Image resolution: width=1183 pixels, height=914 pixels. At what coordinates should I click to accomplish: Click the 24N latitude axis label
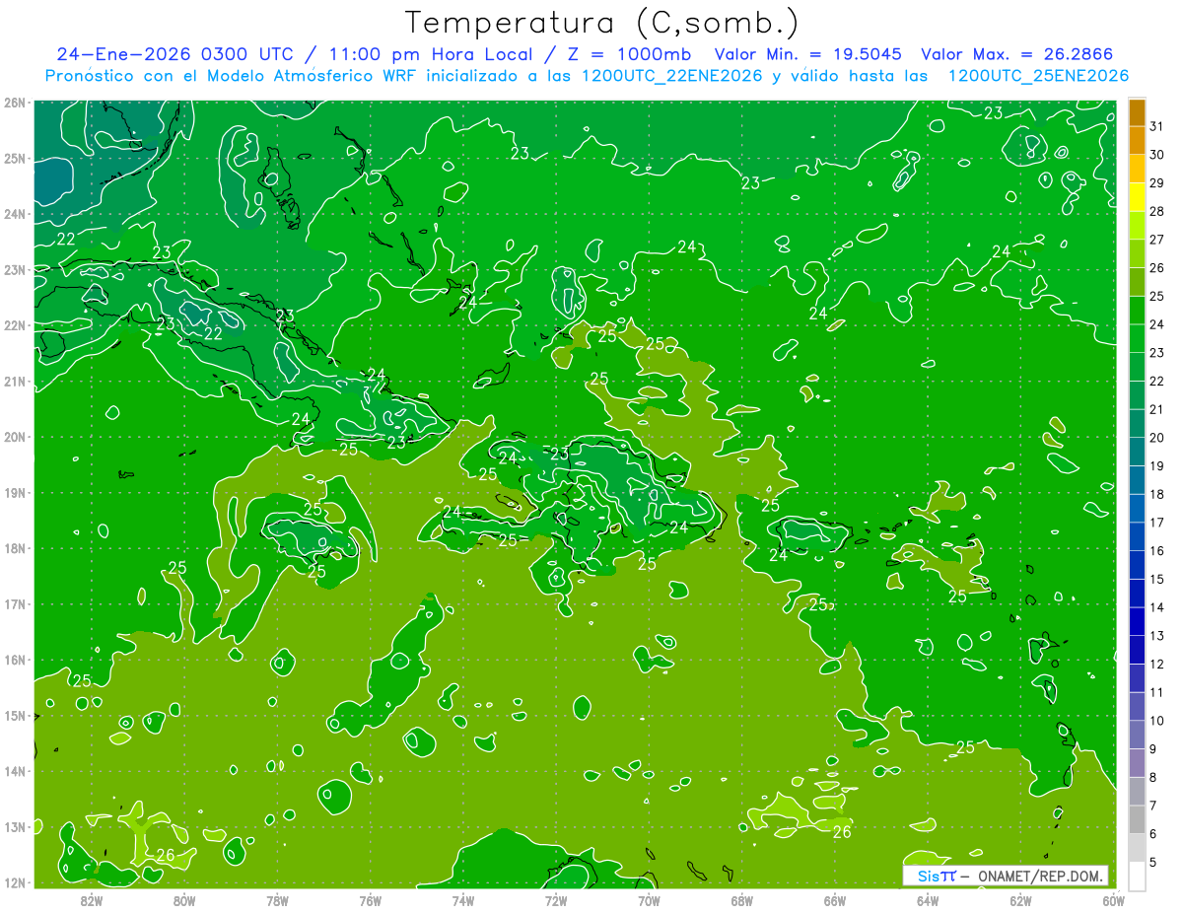15,214
